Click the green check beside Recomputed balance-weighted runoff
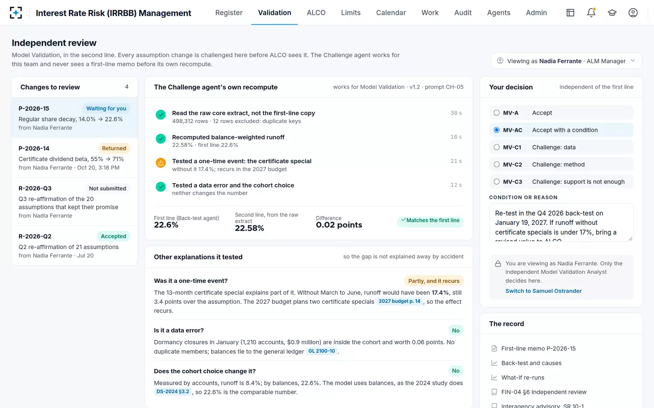Screen dimensions: 654x408 [161, 139]
